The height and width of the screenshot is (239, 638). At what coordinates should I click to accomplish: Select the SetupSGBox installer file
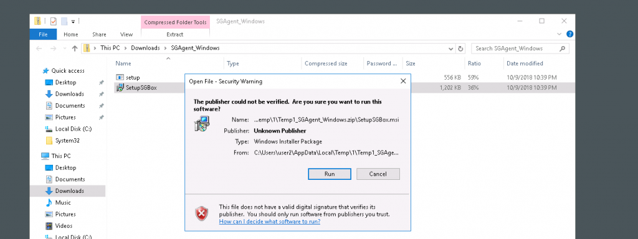[x=141, y=87]
